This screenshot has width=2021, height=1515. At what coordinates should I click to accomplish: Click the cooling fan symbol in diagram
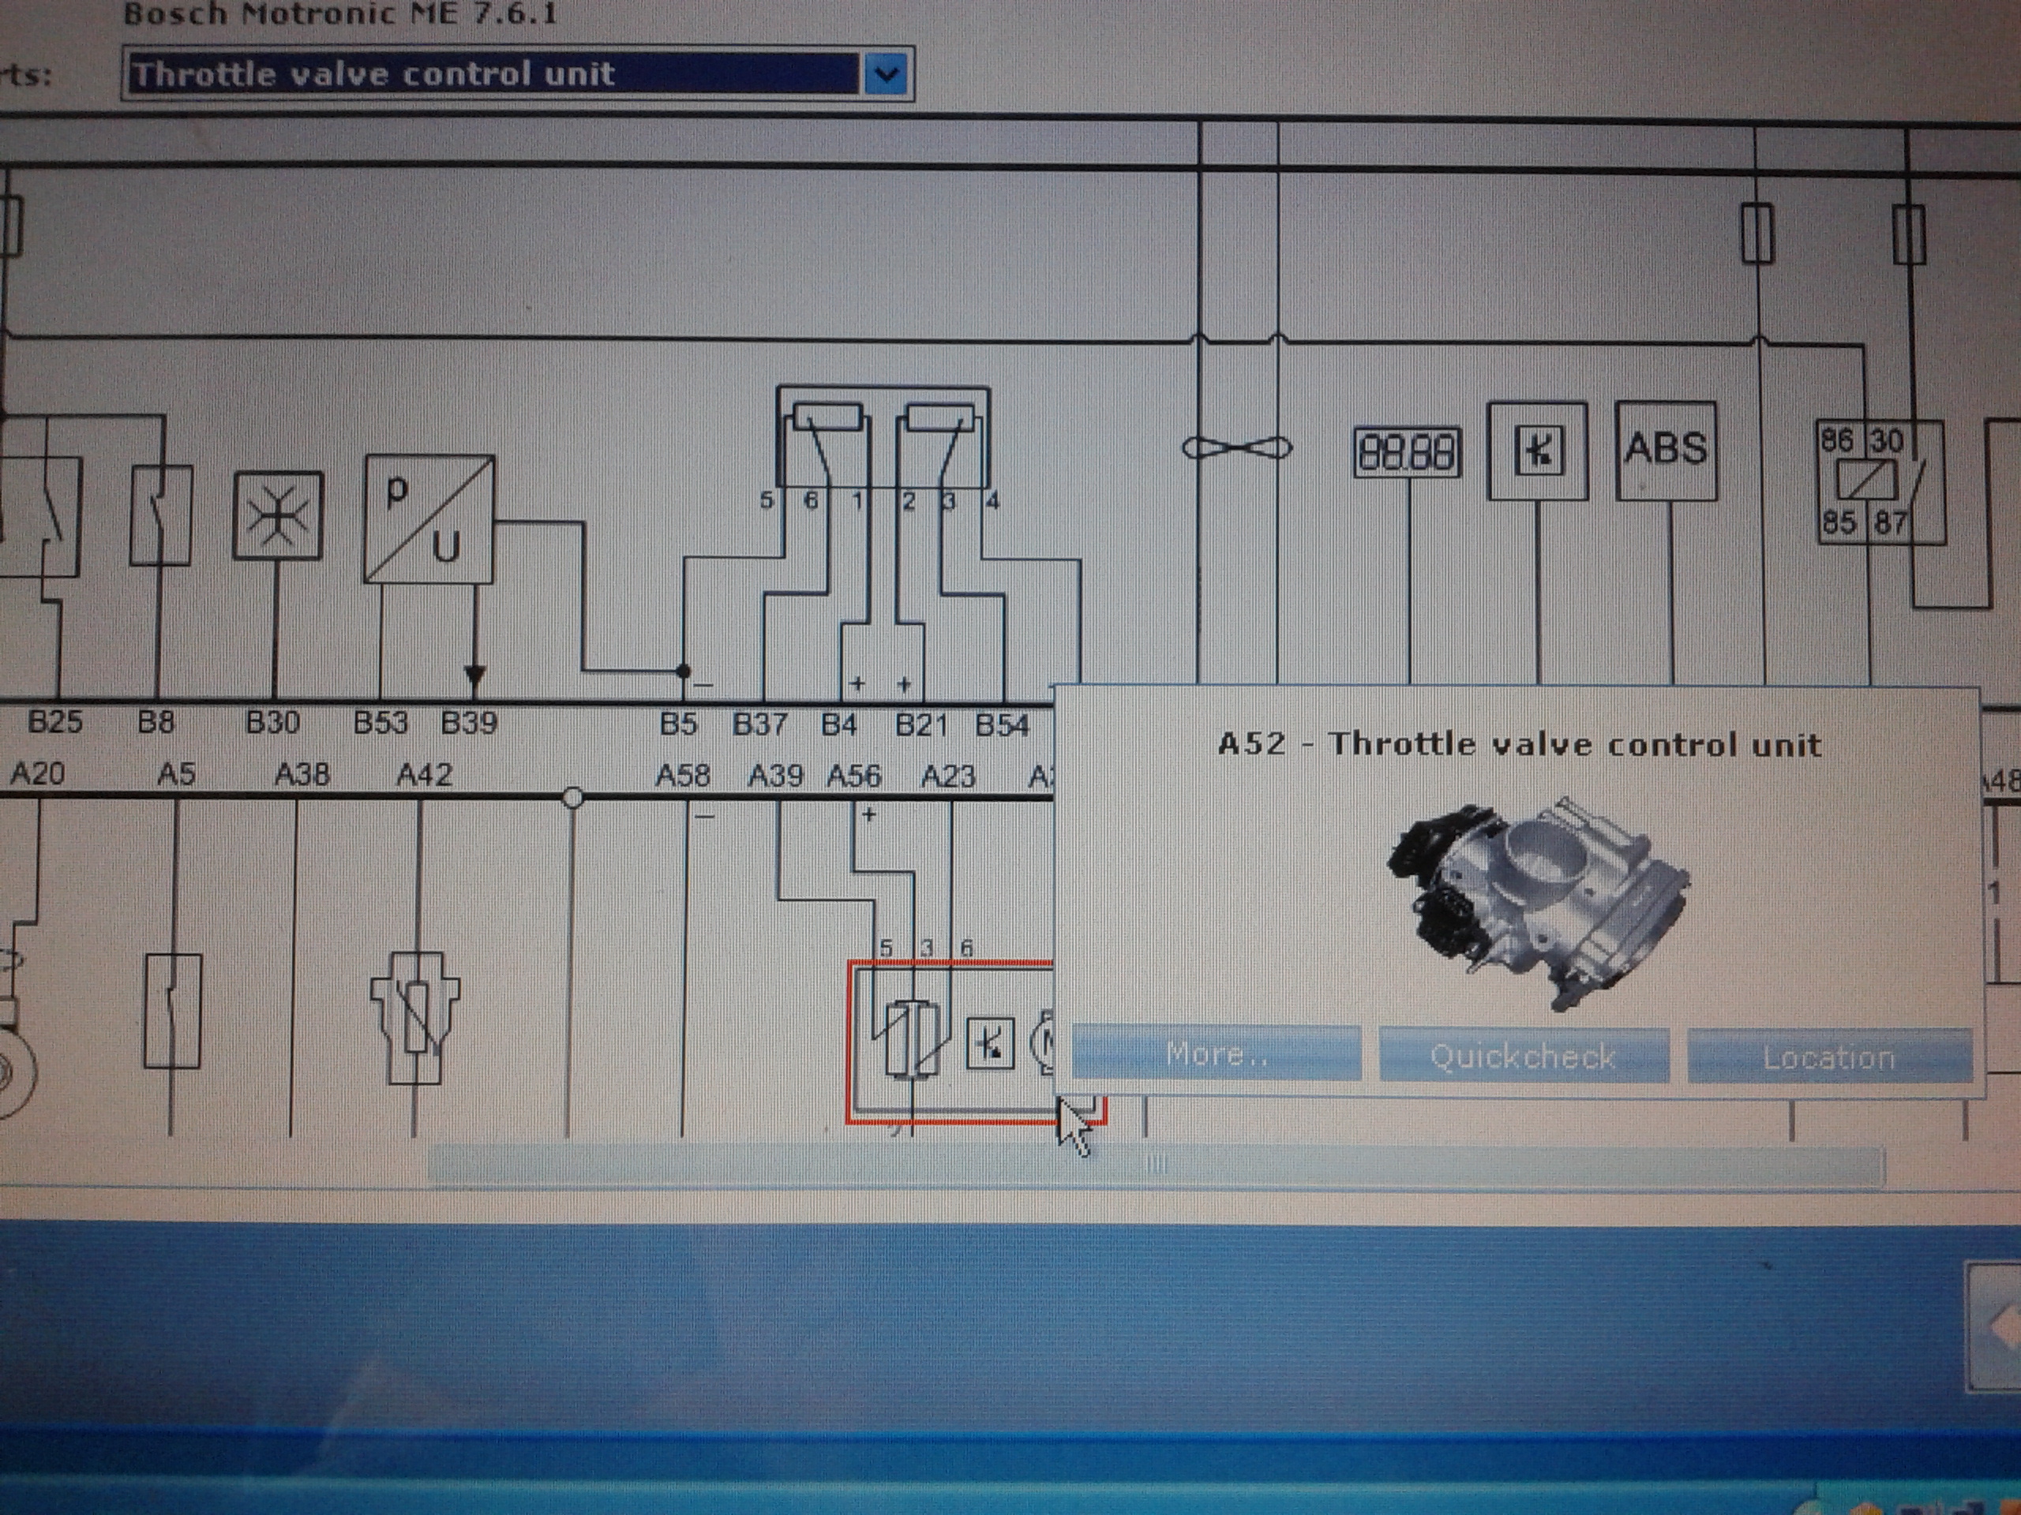(1237, 447)
